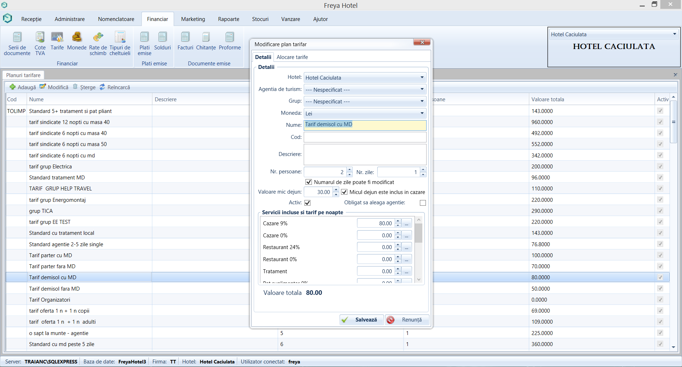The height and width of the screenshot is (367, 682).
Task: Click the Cote TVA icon
Action: (40, 37)
